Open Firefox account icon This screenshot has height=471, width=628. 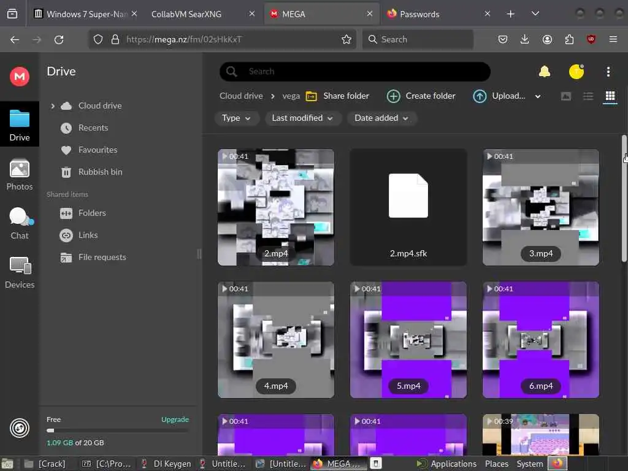tap(547, 39)
